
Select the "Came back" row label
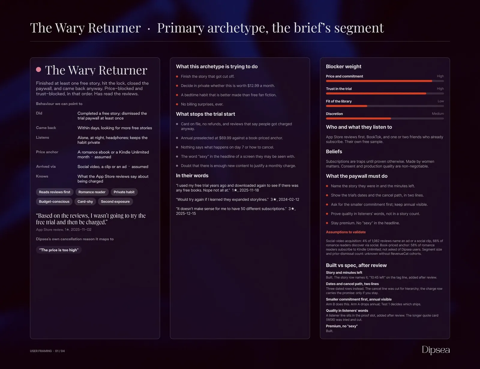pyautogui.click(x=46, y=128)
